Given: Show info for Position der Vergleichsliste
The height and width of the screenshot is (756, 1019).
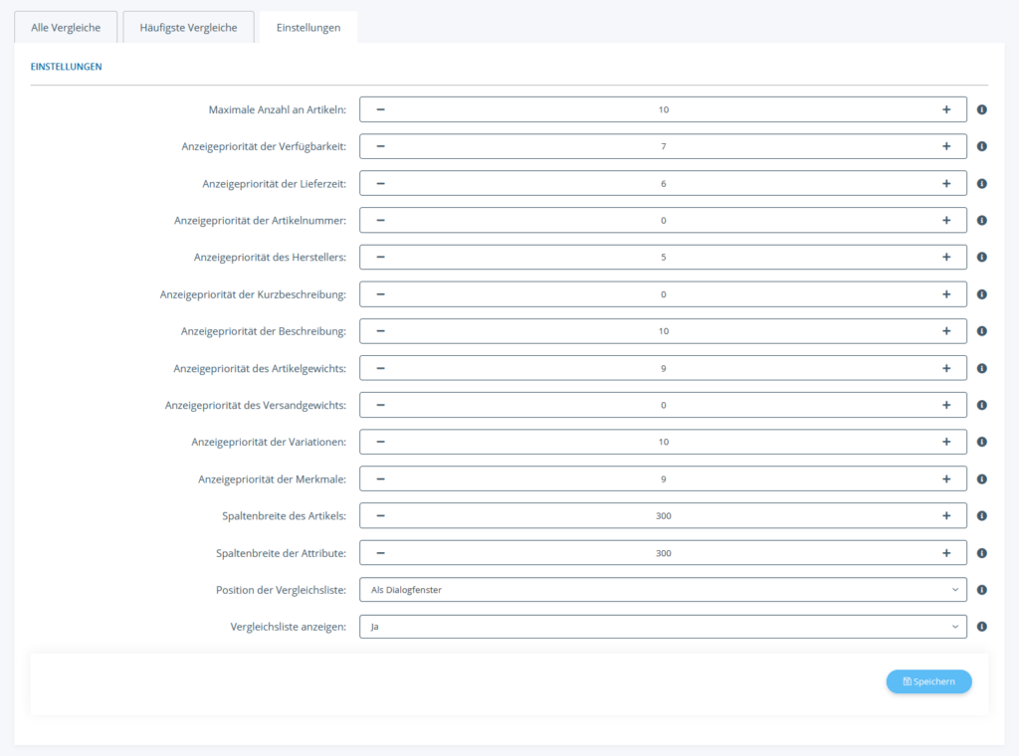Looking at the screenshot, I should click(x=981, y=590).
